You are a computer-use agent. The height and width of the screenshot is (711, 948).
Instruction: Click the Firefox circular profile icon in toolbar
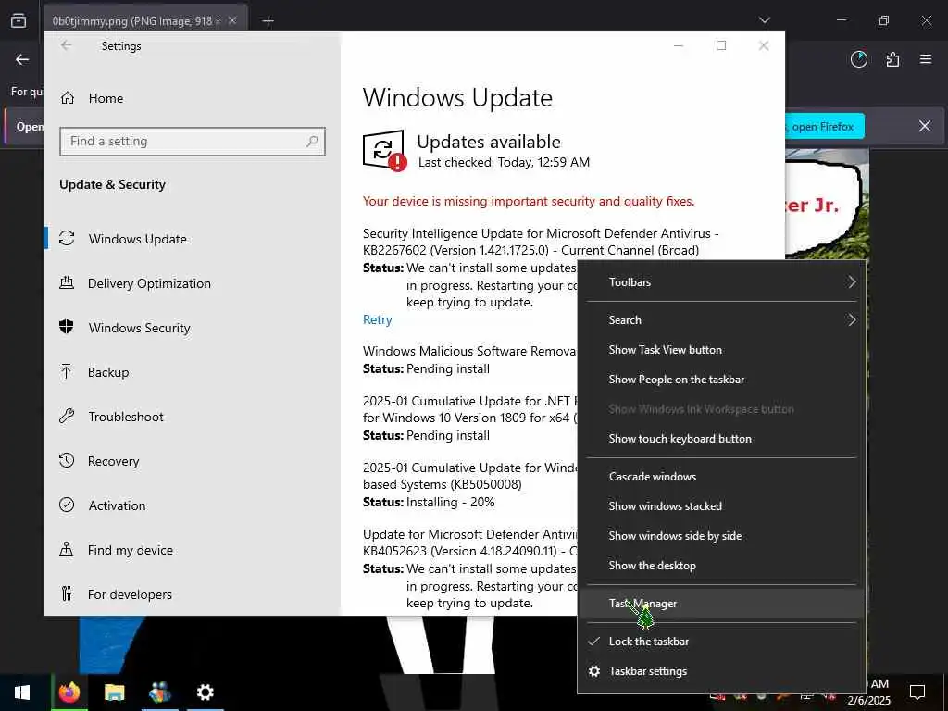point(859,59)
